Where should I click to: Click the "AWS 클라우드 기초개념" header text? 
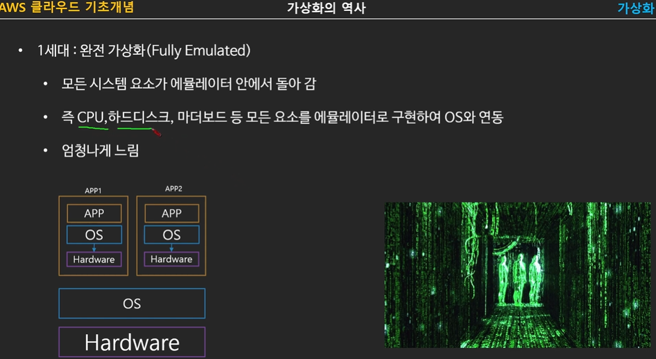pyautogui.click(x=67, y=7)
